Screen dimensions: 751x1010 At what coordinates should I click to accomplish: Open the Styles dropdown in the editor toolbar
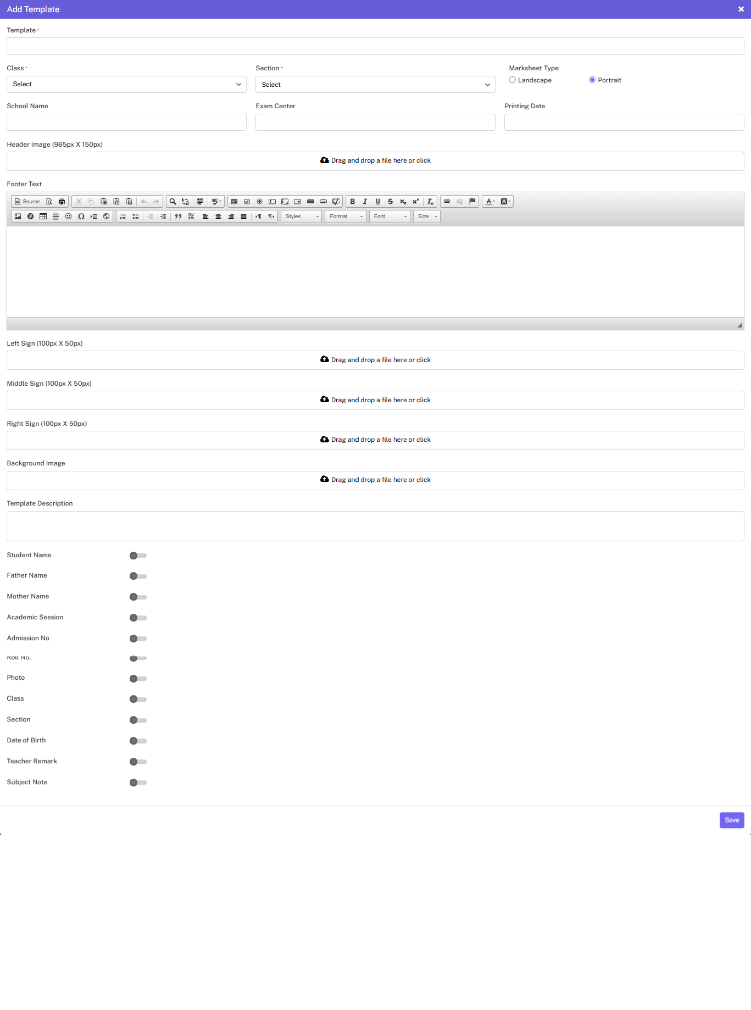[301, 217]
